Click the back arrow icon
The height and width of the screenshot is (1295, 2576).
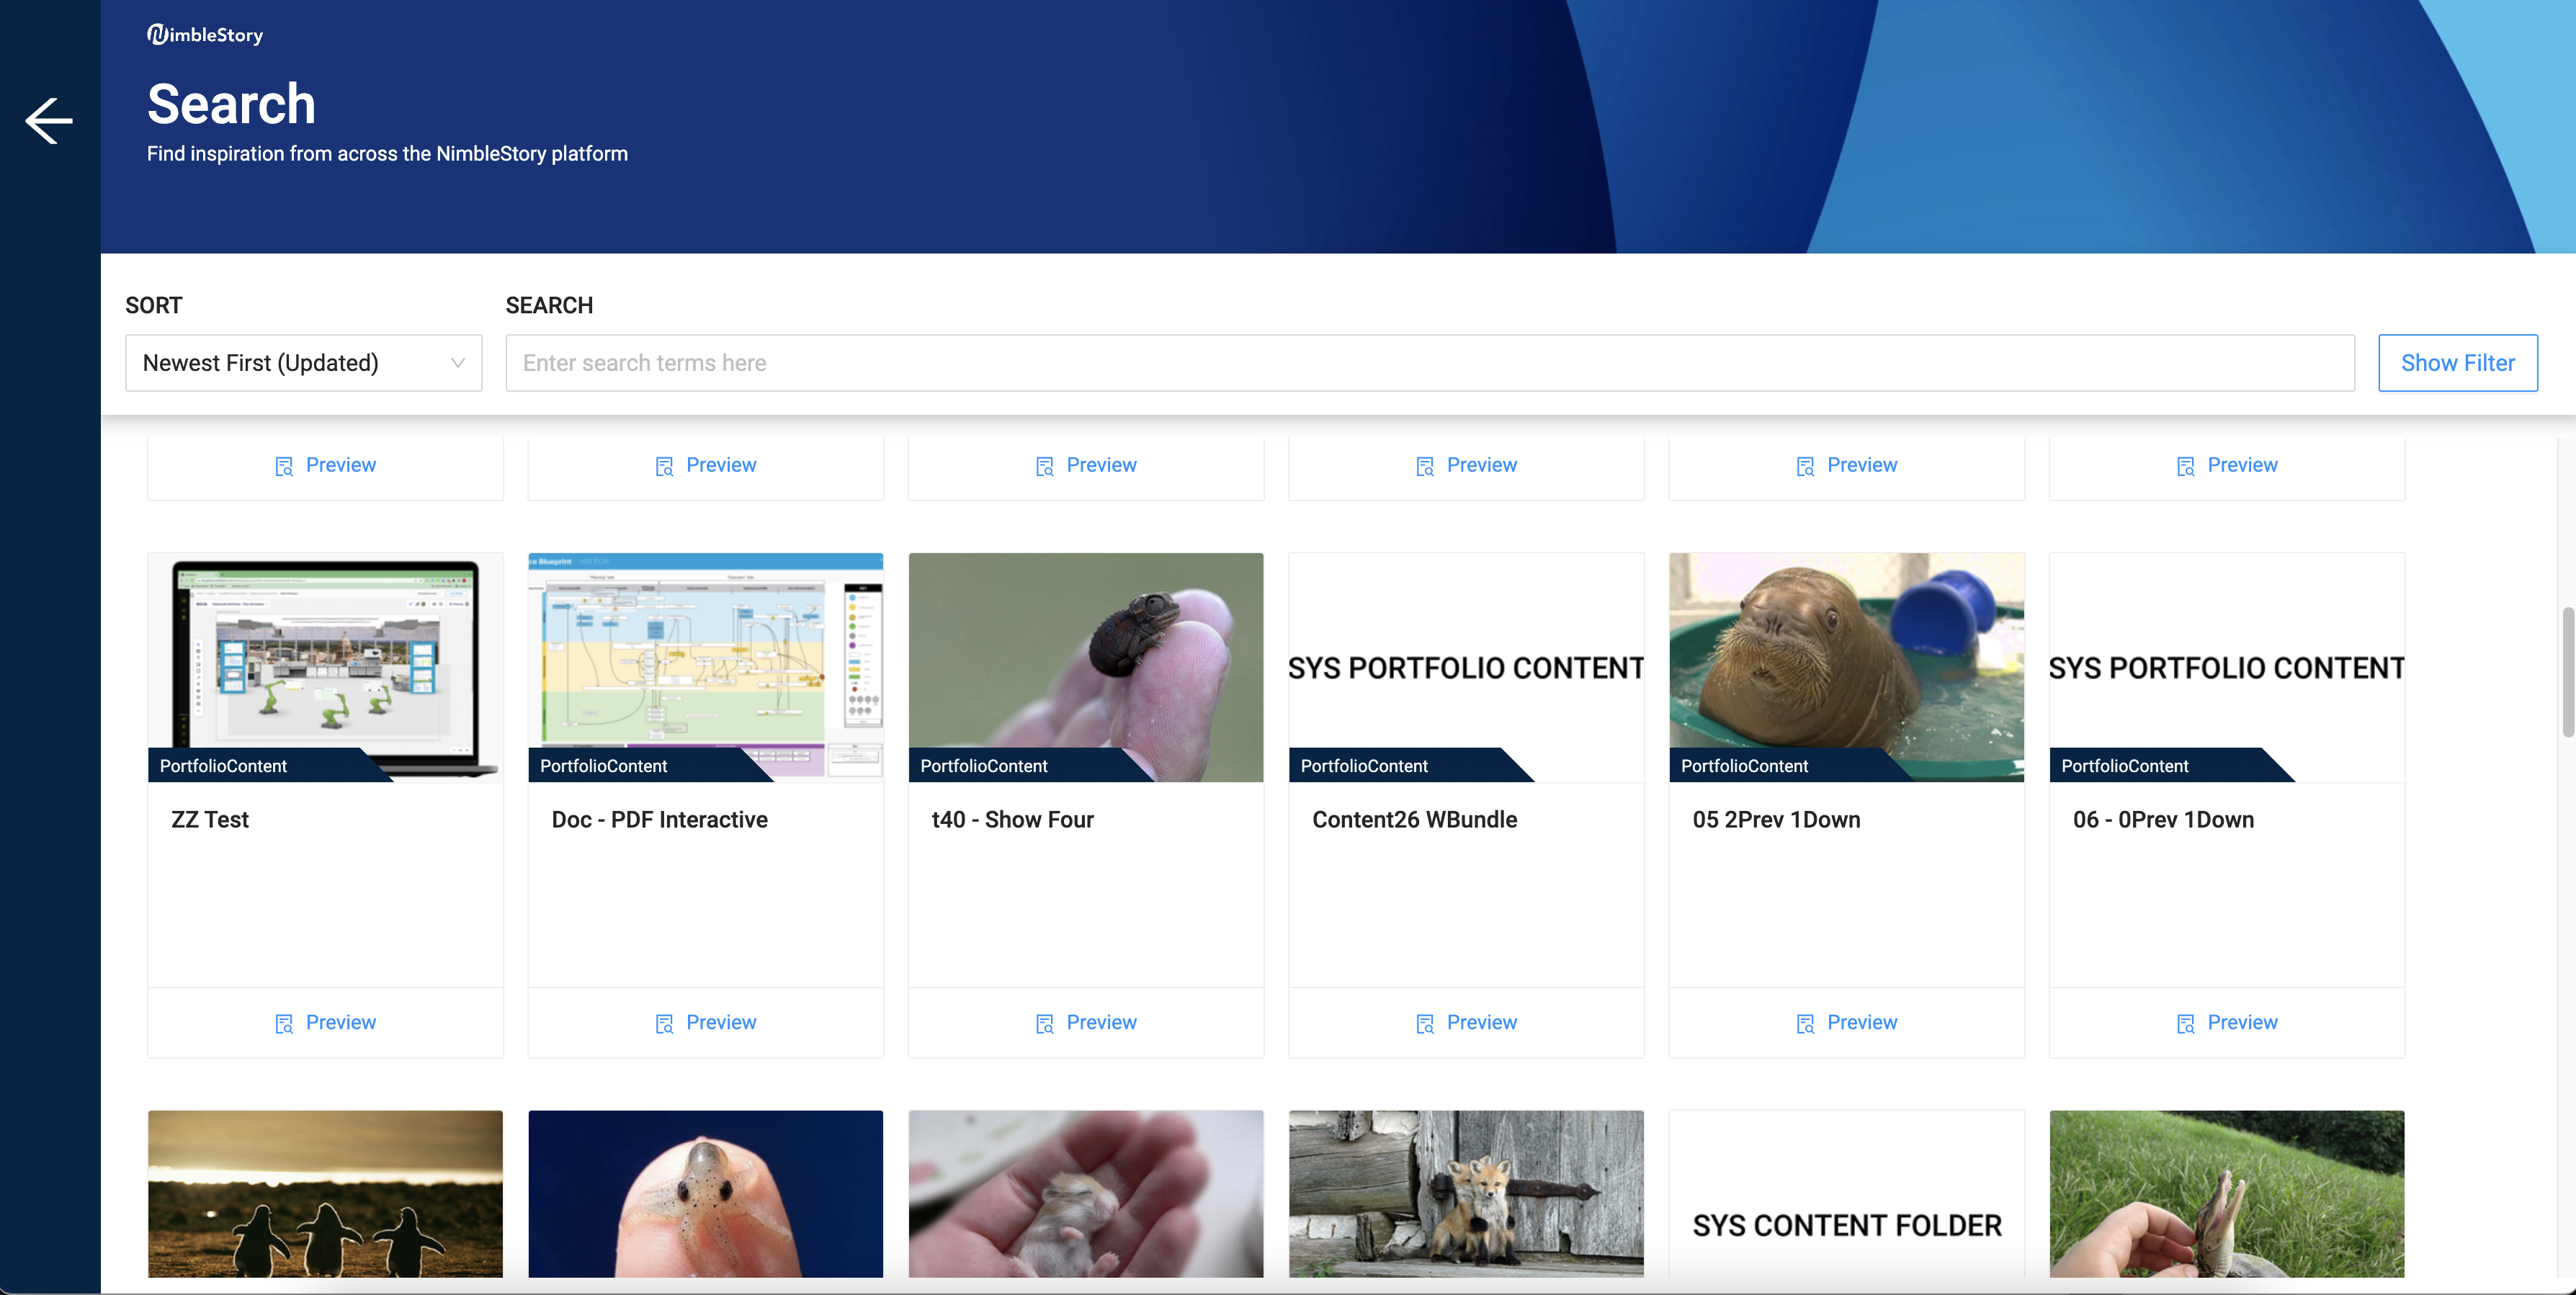[x=49, y=121]
